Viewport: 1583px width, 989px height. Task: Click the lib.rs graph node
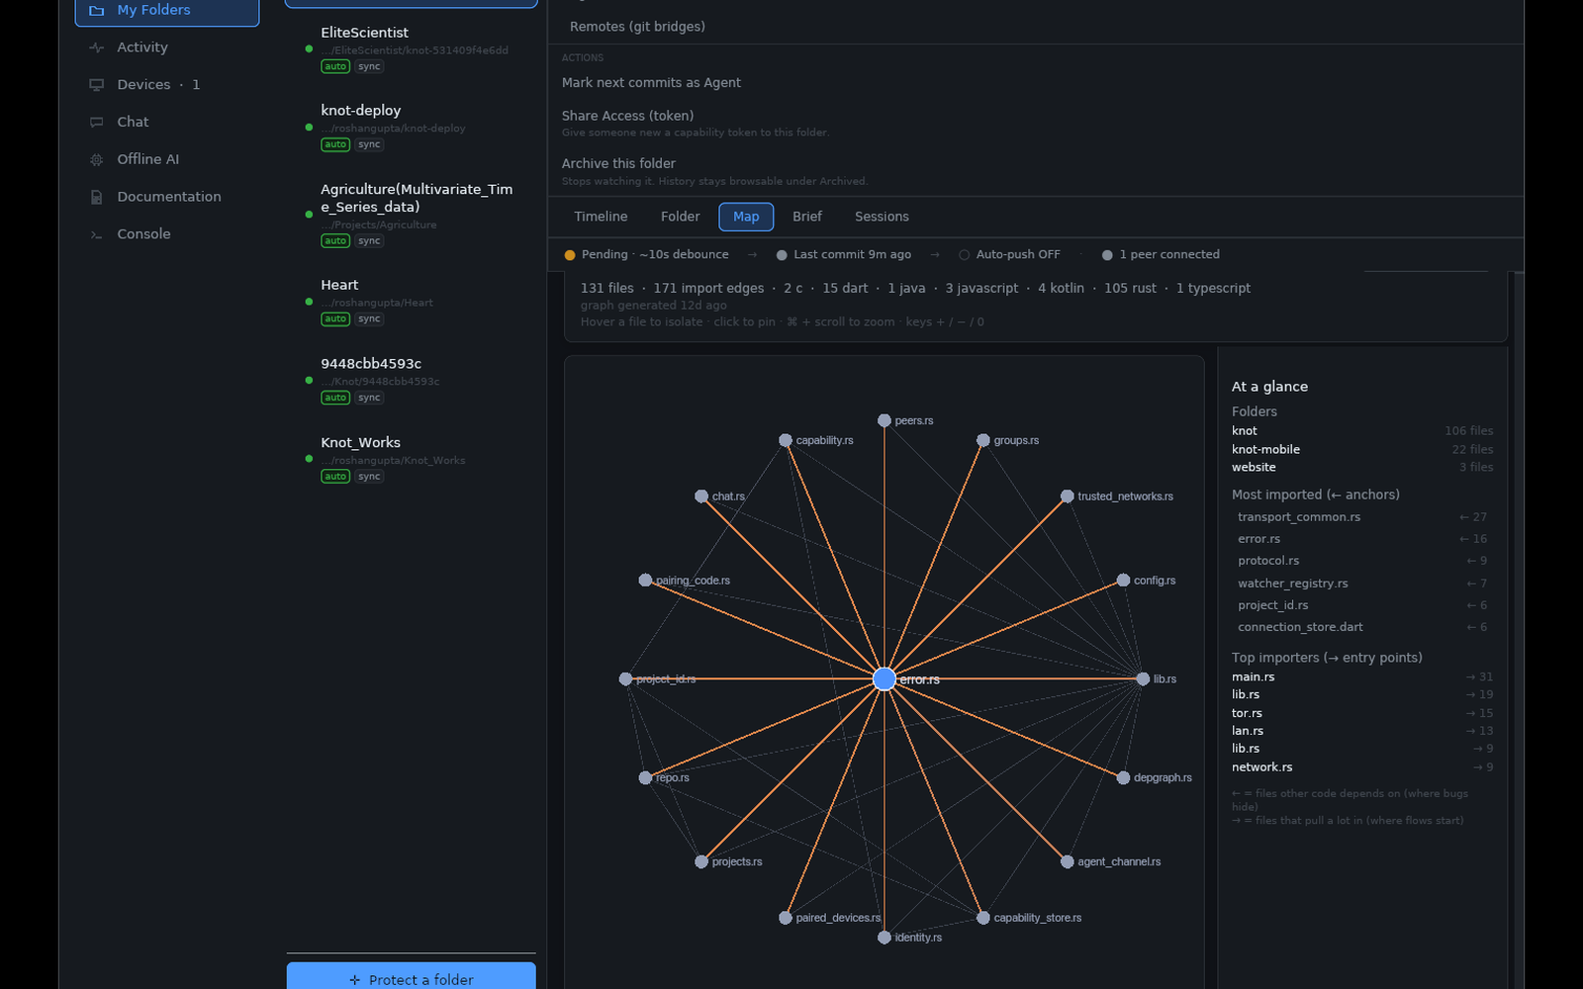(1143, 678)
